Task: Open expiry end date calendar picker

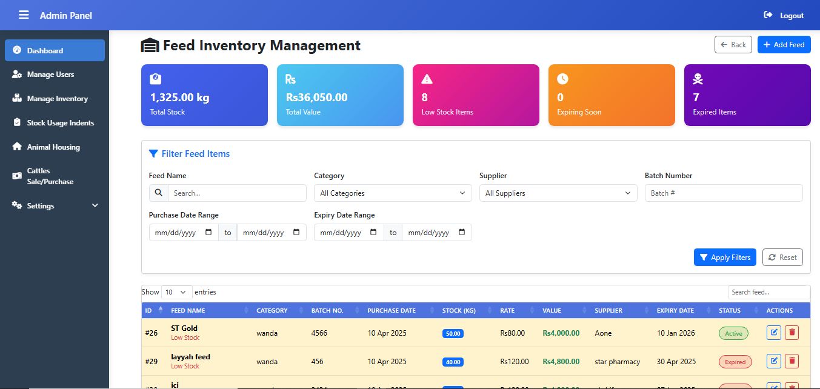Action: coord(461,232)
